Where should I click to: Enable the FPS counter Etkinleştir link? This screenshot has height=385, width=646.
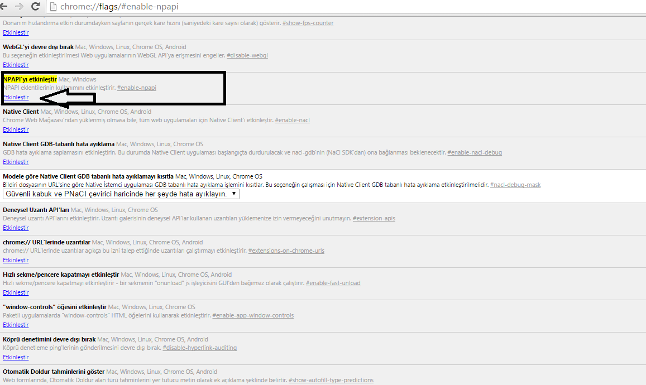(16, 32)
